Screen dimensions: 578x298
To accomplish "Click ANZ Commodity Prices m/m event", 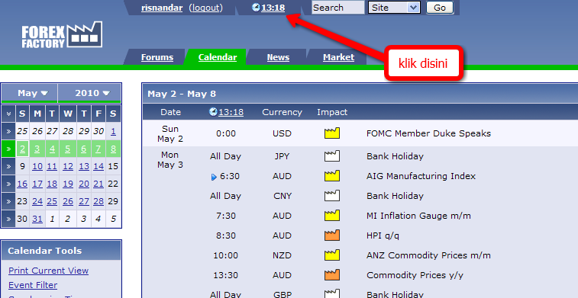I will point(428,255).
